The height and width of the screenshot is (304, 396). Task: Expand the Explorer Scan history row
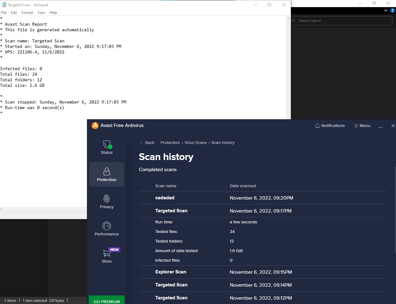coord(263,272)
